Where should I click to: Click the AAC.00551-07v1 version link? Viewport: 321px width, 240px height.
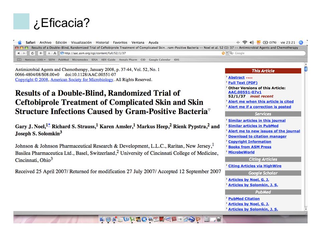click(245, 92)
